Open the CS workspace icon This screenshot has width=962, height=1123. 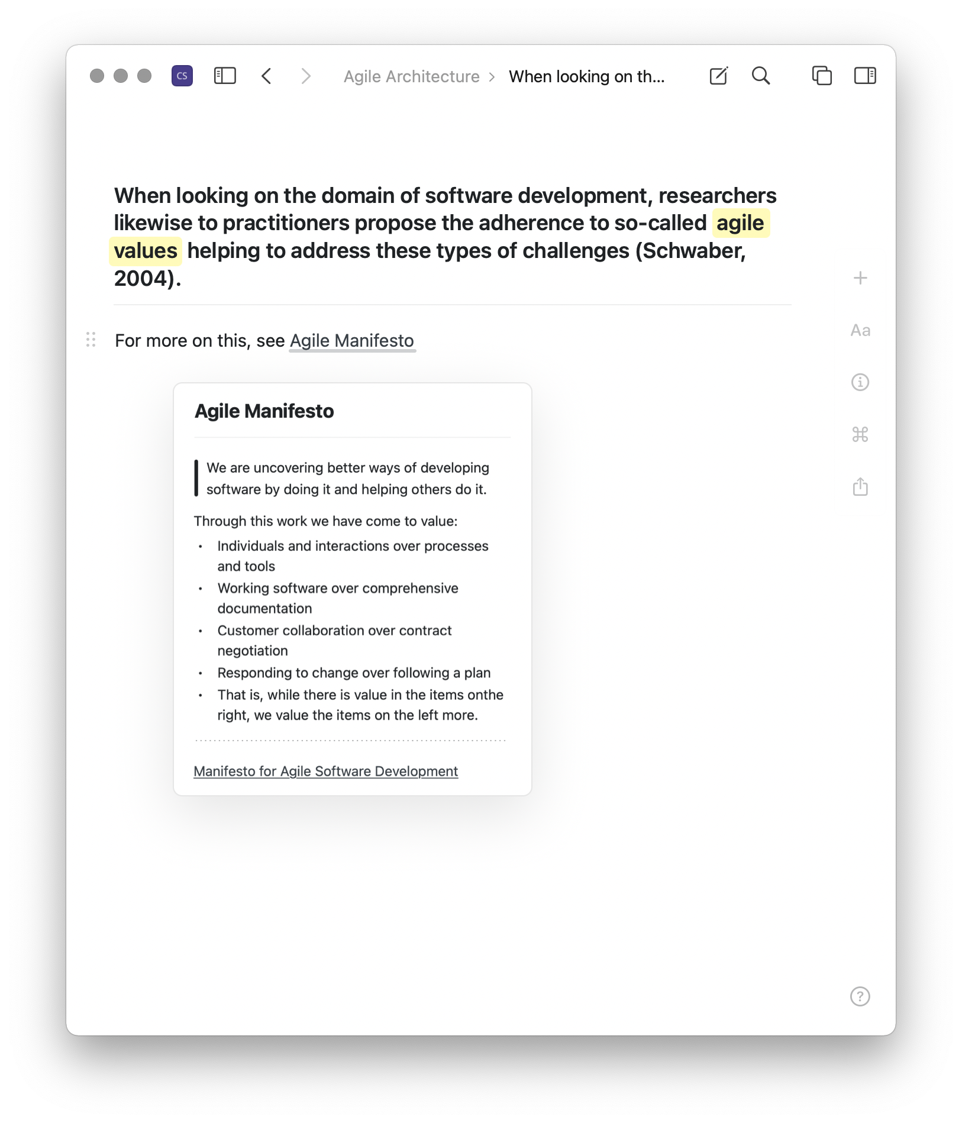coord(182,76)
